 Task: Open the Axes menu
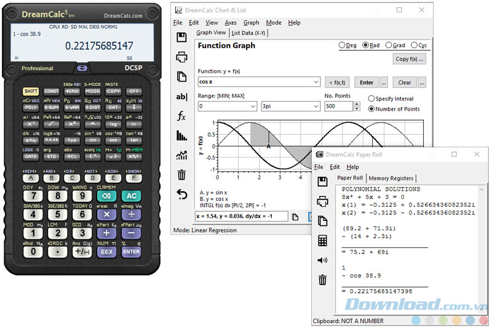pyautogui.click(x=231, y=23)
